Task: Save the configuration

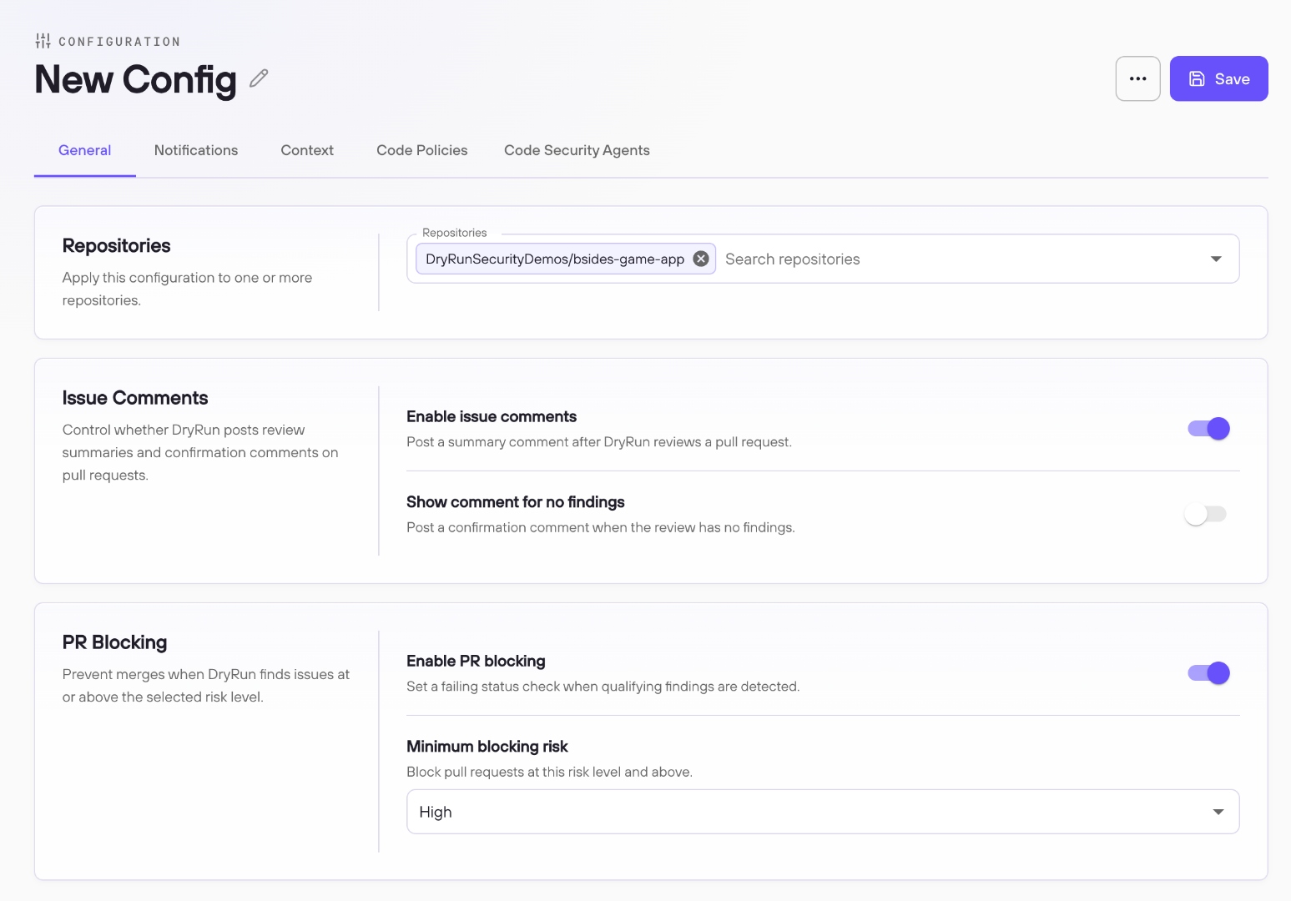Action: pos(1218,78)
